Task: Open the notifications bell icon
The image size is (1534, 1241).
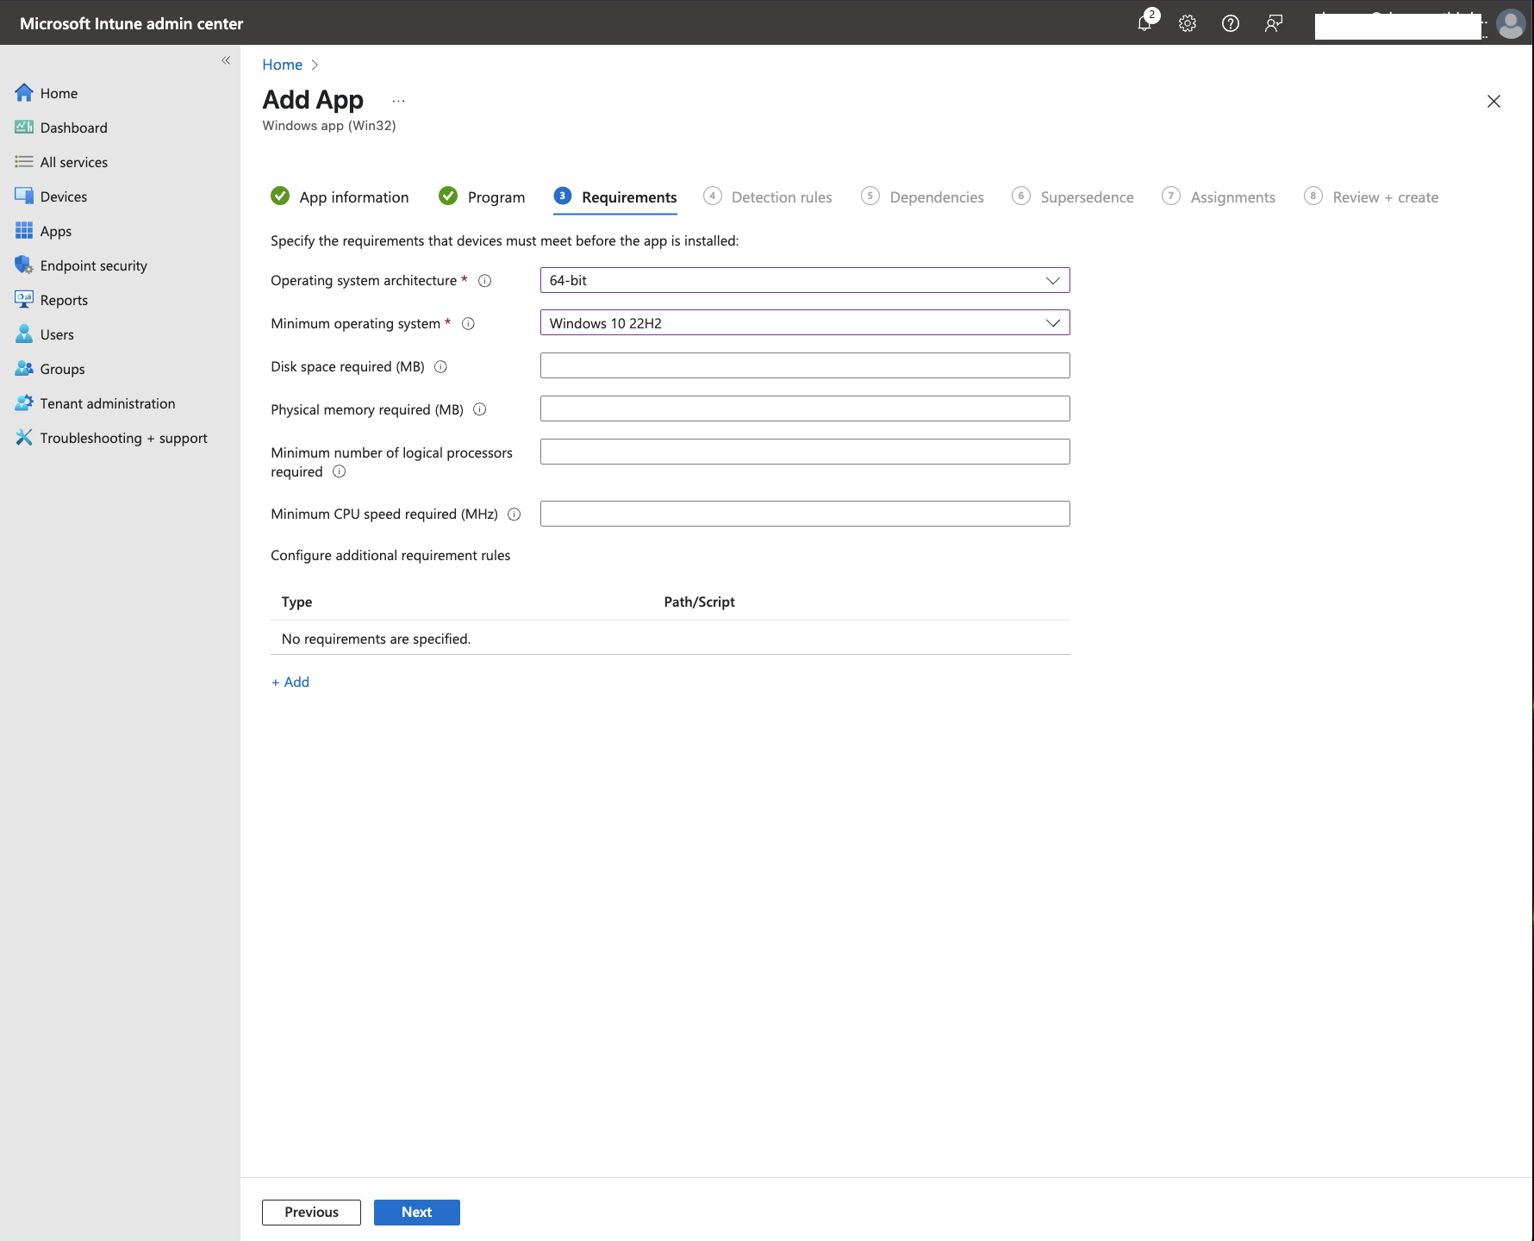Action: pyautogui.click(x=1144, y=23)
